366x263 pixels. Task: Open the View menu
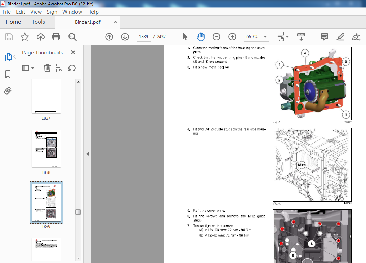coord(36,12)
